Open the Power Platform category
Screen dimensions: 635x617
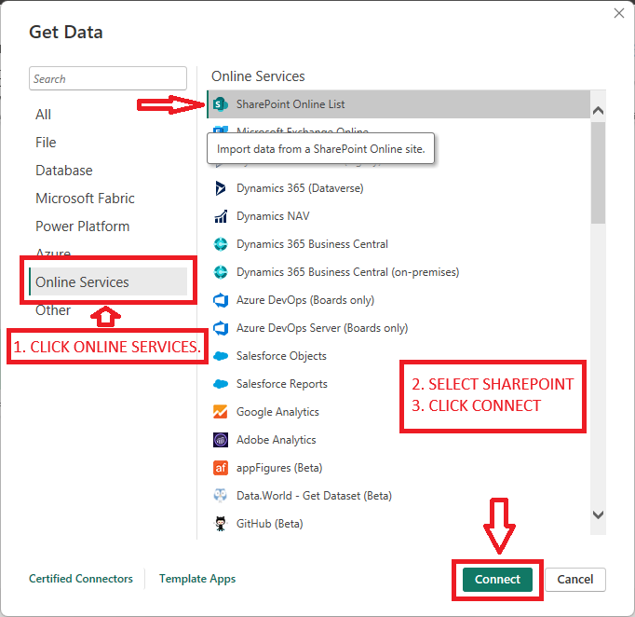pyautogui.click(x=83, y=226)
